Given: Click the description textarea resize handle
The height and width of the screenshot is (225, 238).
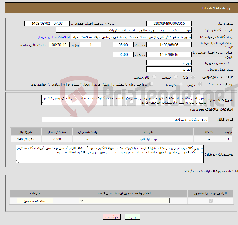Looking at the screenshot, I should coord(43,104).
